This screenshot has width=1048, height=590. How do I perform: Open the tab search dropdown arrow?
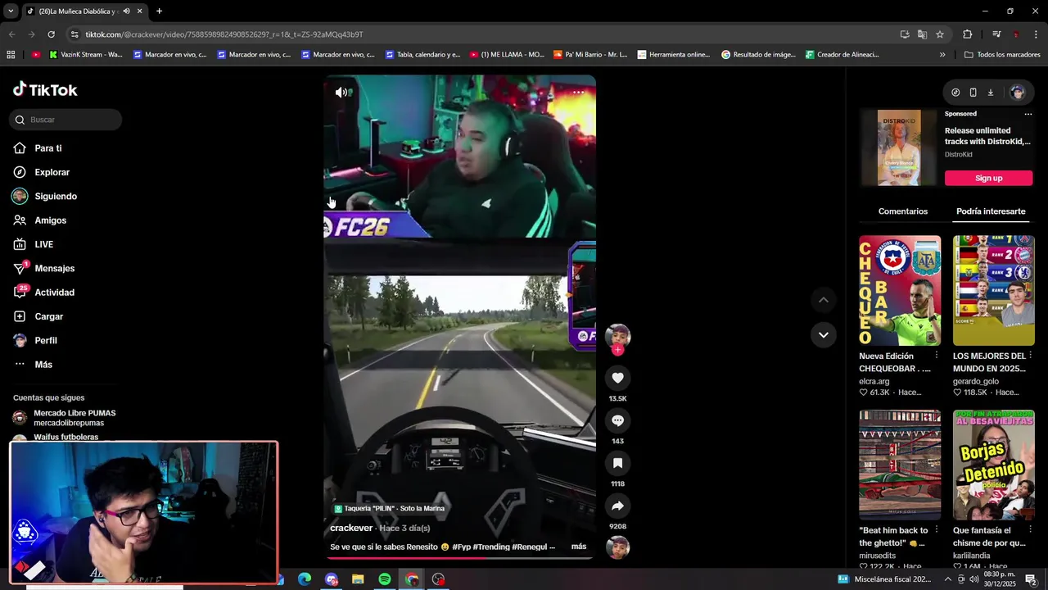click(11, 11)
